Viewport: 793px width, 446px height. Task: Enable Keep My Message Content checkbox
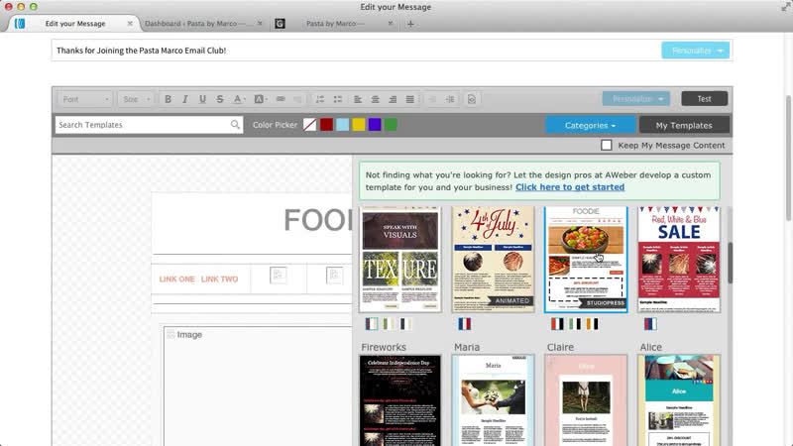tap(607, 146)
